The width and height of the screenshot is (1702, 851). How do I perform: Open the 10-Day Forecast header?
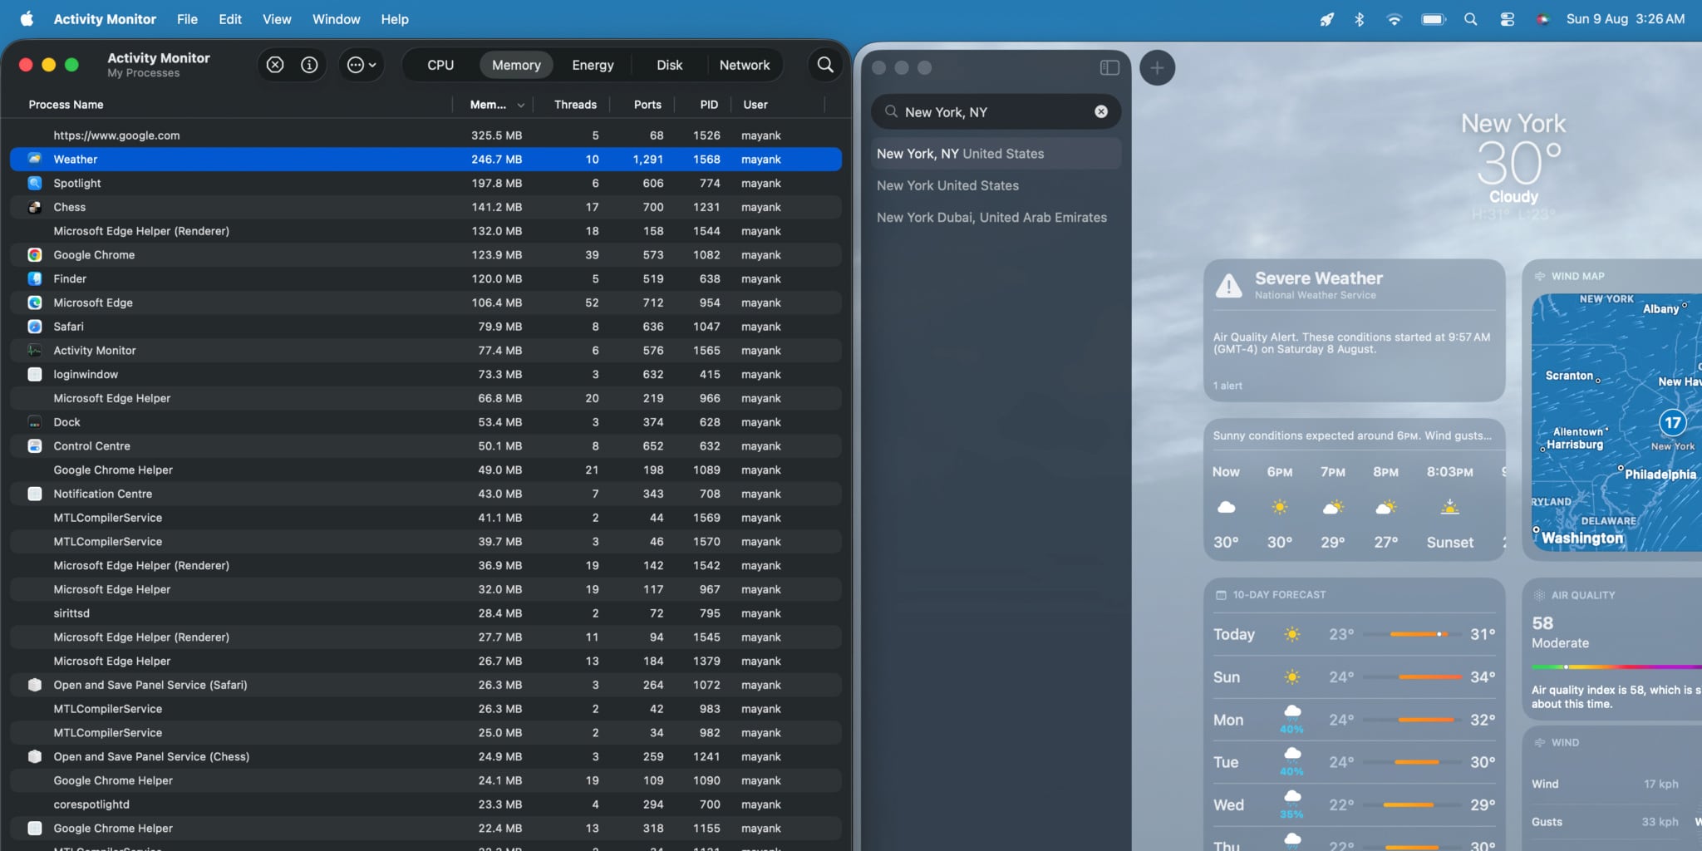[x=1279, y=595]
